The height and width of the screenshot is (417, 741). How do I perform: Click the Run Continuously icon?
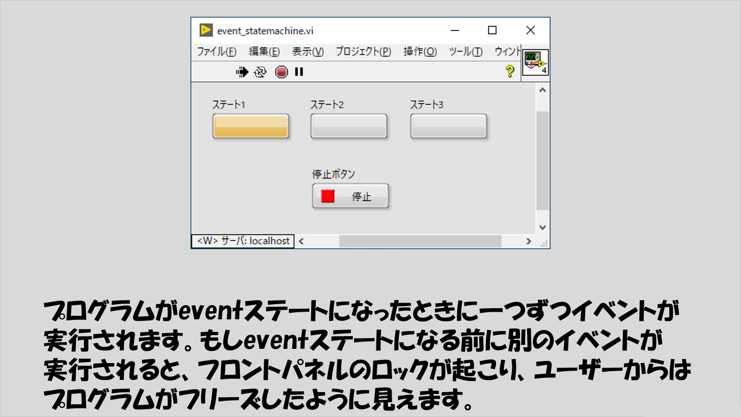point(260,72)
